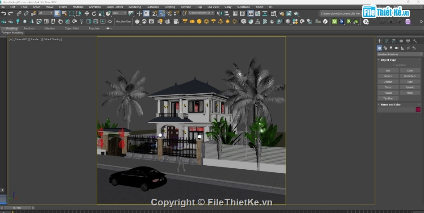The image size is (424, 213).
Task: Activate the Select Object tool
Action: [57, 13]
